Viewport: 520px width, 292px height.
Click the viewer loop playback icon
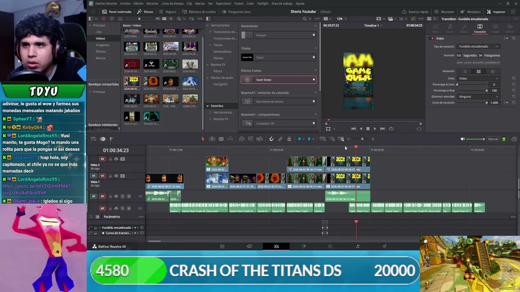click(x=391, y=129)
